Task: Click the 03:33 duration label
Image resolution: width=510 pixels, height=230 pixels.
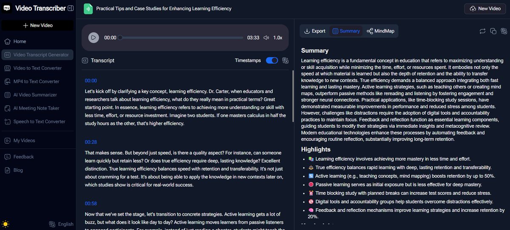Action: 253,37
